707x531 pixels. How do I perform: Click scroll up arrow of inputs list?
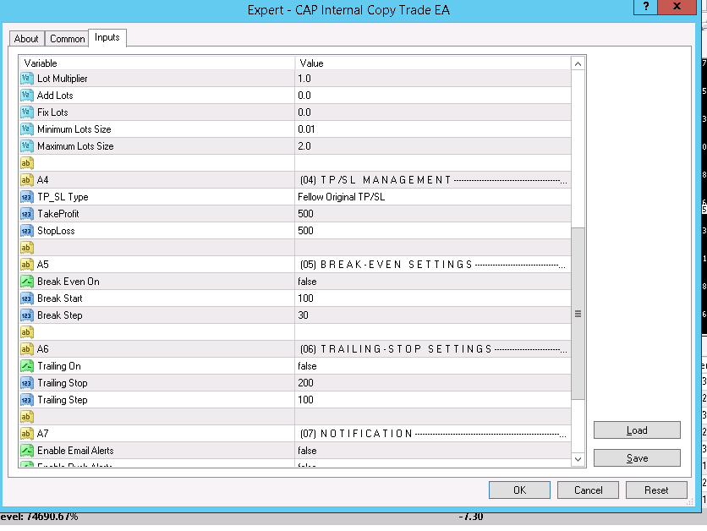(x=578, y=64)
